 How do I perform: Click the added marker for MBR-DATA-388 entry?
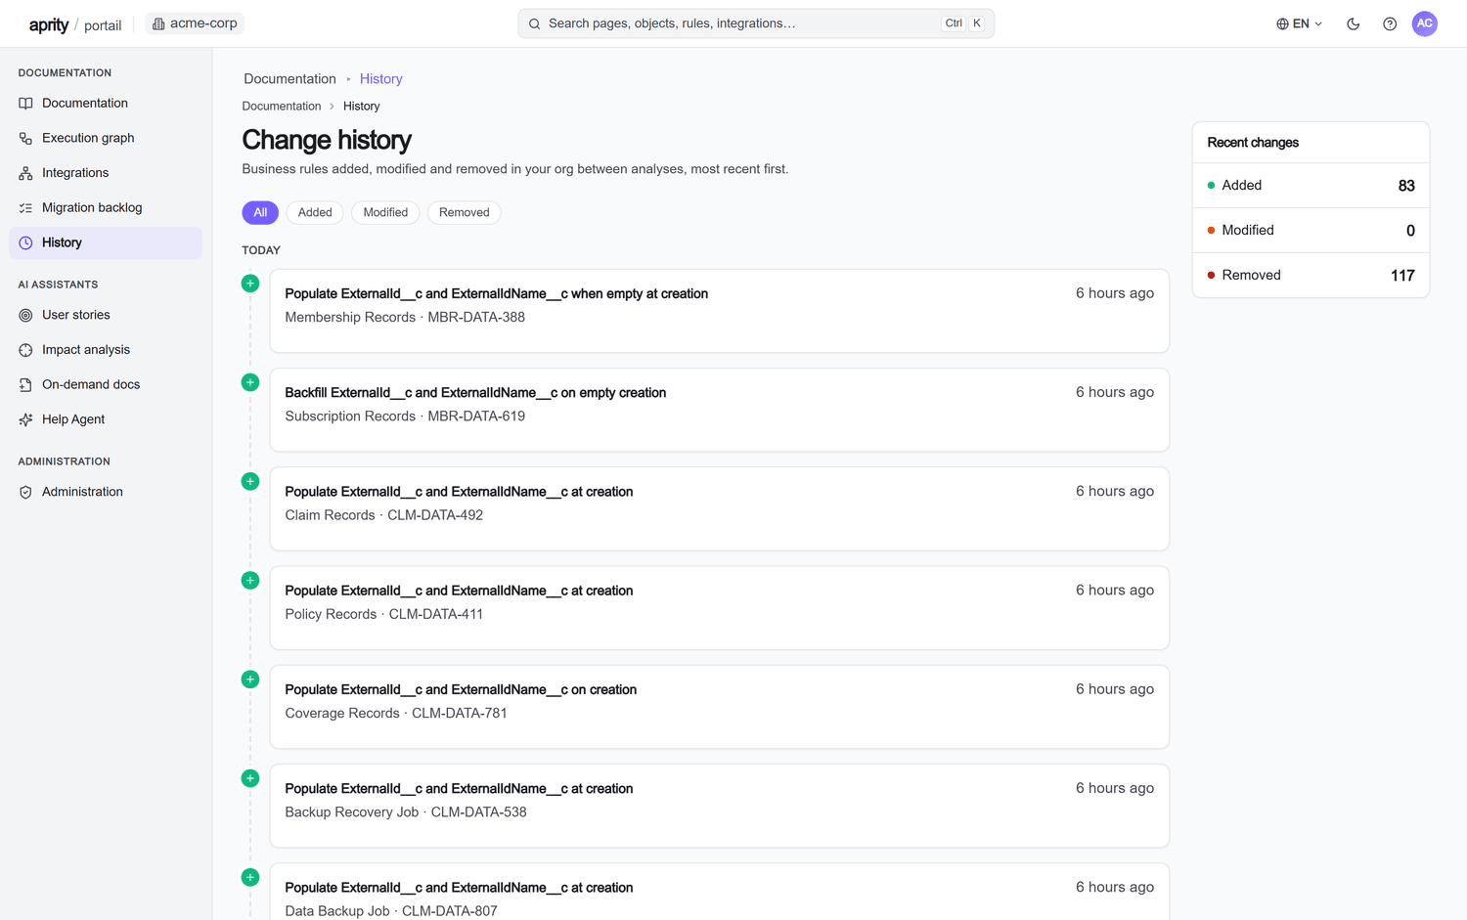(250, 284)
